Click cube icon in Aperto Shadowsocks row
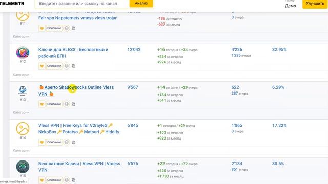 66,104
